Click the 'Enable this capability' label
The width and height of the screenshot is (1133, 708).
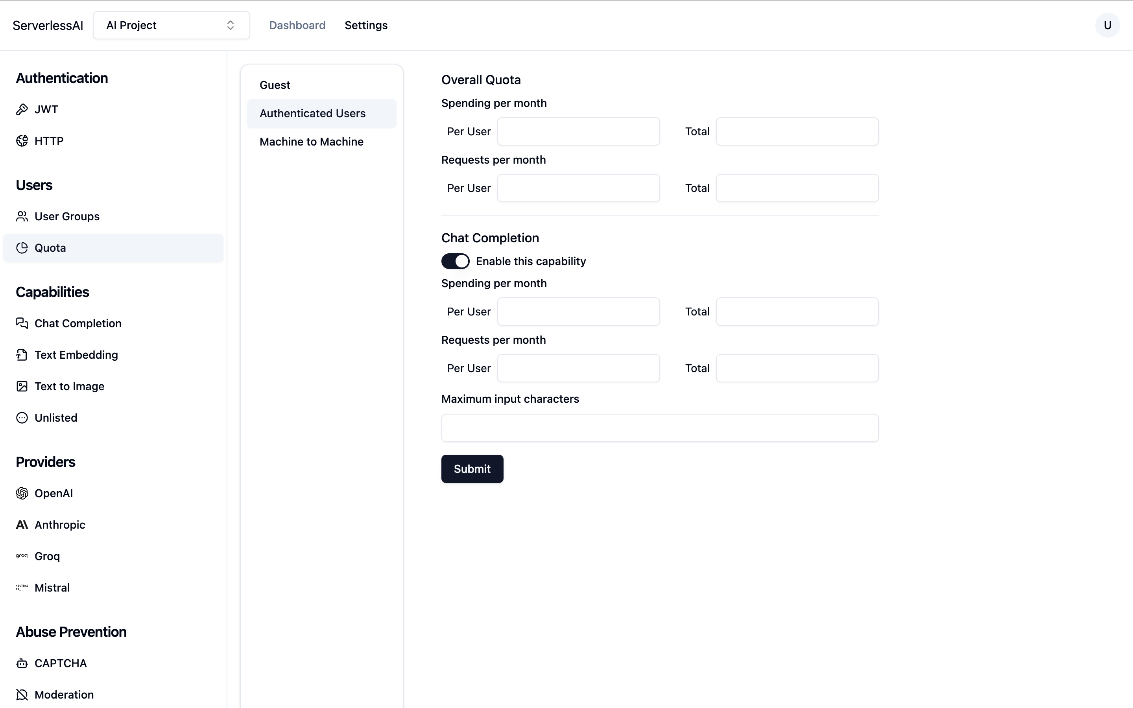(531, 261)
